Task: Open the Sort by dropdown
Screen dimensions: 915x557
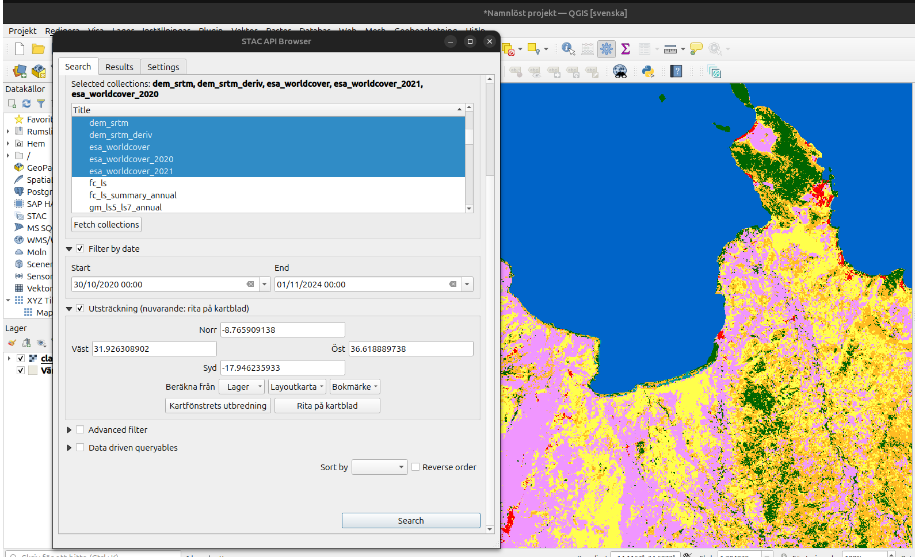Action: coord(380,467)
